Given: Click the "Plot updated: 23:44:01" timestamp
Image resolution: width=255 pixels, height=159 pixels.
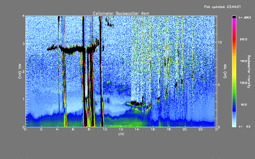Looking at the screenshot, I should point(222,7).
